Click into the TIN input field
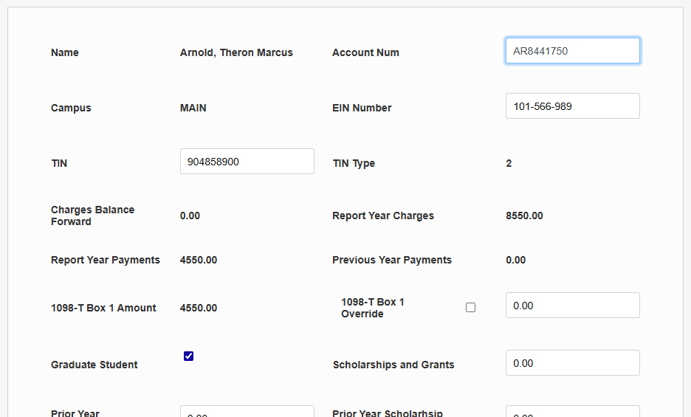This screenshot has height=417, width=691. 247,162
